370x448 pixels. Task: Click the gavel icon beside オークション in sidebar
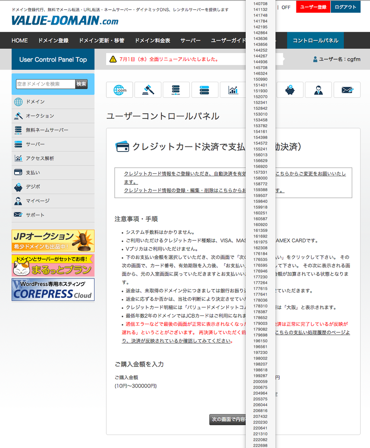coord(18,116)
